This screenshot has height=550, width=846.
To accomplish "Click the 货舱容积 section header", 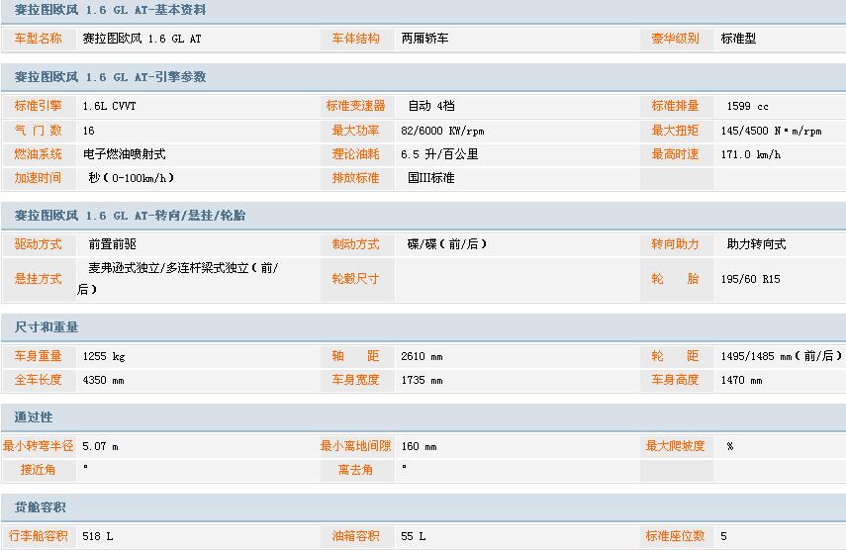I will point(40,506).
